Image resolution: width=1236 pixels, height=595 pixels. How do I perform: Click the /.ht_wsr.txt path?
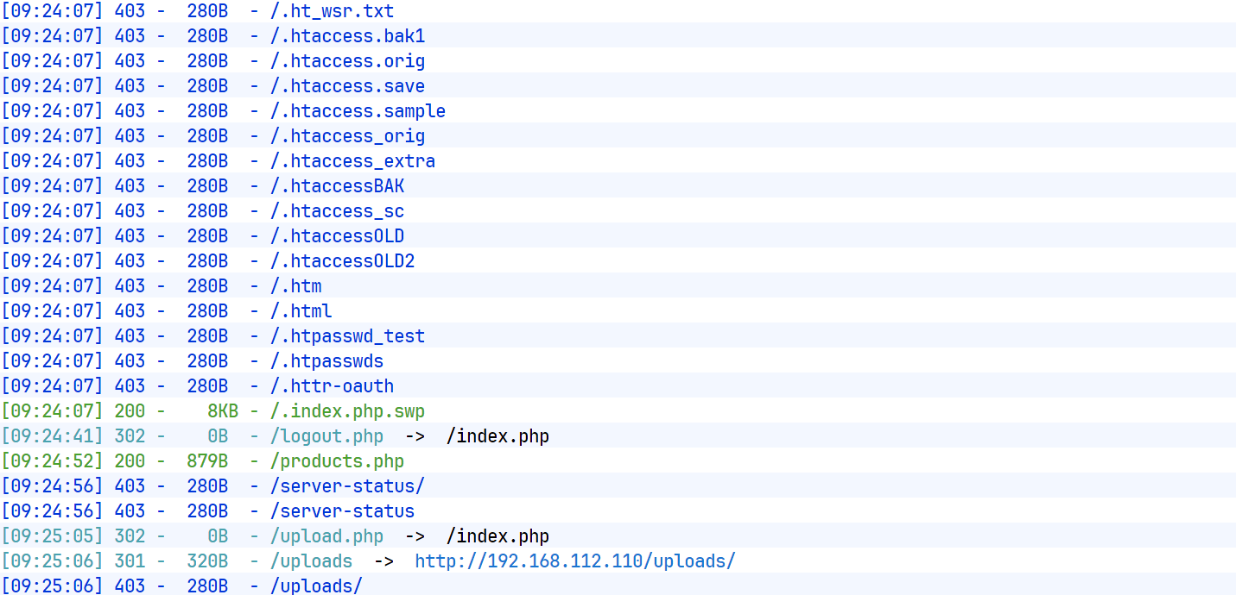(332, 11)
